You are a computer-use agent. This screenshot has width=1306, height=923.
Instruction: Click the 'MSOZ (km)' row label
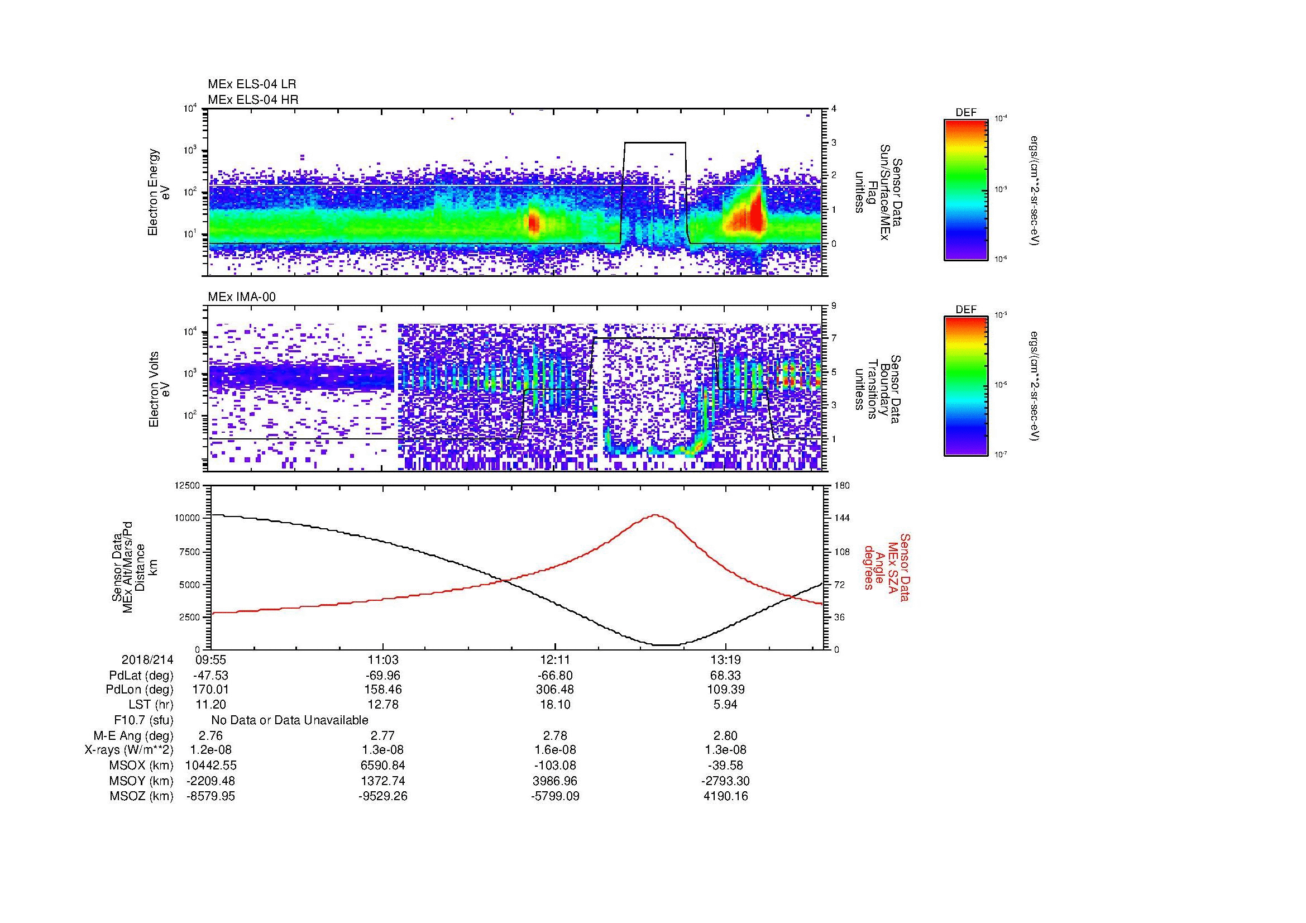(141, 796)
